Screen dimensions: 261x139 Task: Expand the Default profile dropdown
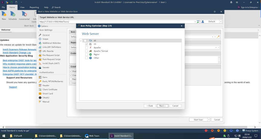click(221, 22)
